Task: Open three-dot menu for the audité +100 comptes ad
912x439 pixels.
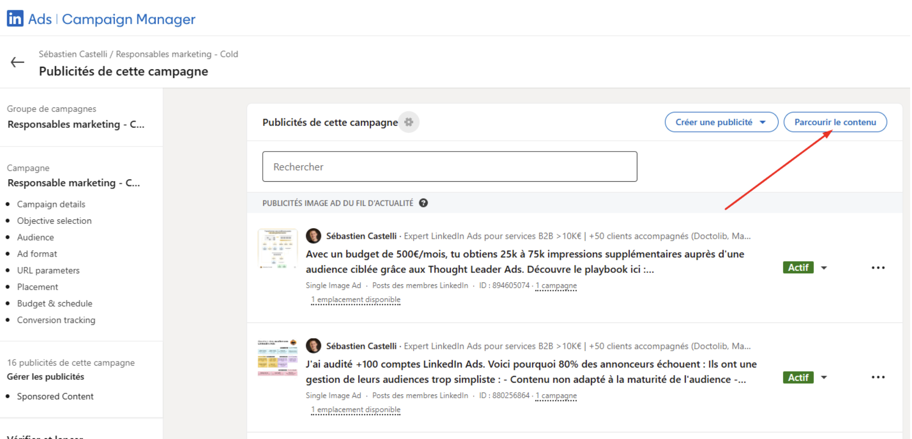Action: [878, 377]
